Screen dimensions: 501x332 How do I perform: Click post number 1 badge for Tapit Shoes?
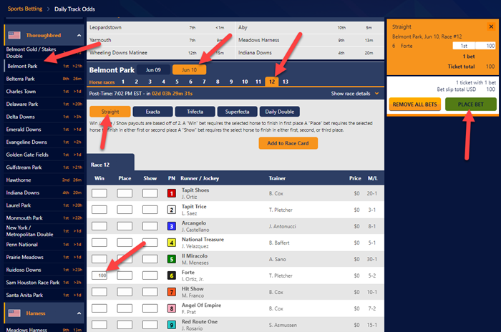pyautogui.click(x=172, y=193)
